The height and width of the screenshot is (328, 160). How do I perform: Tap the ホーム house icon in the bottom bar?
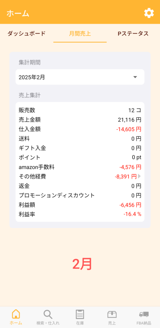[x=16, y=314]
